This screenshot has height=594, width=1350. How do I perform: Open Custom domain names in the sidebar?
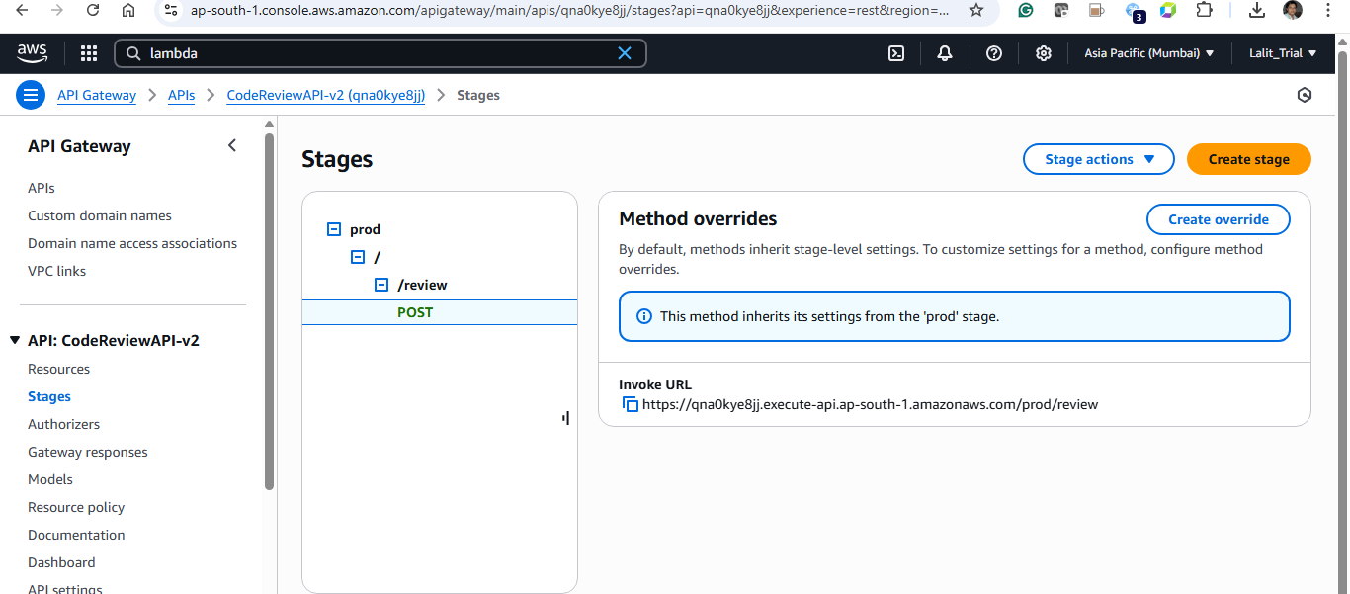point(100,215)
